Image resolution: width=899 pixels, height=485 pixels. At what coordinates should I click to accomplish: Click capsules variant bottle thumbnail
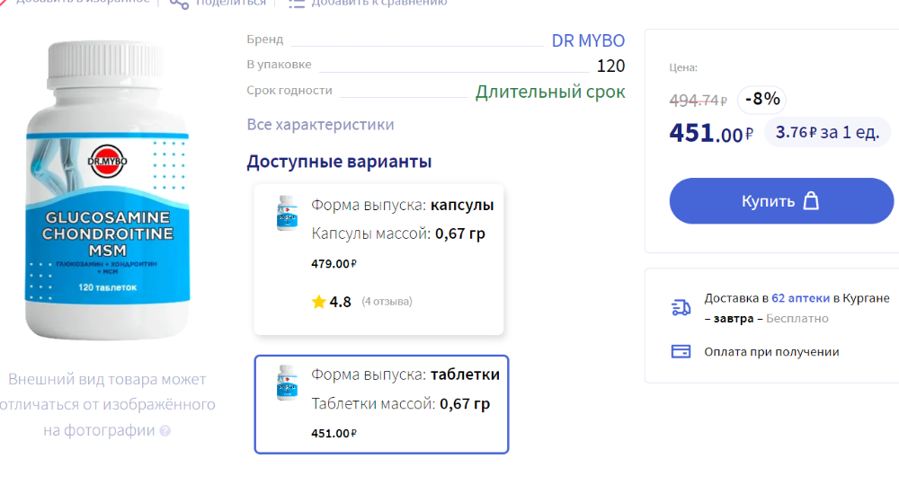tap(287, 213)
